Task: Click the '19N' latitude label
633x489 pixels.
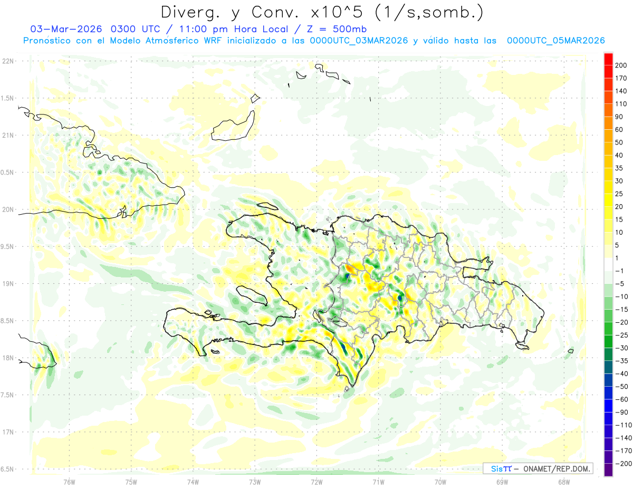Action: 8,283
